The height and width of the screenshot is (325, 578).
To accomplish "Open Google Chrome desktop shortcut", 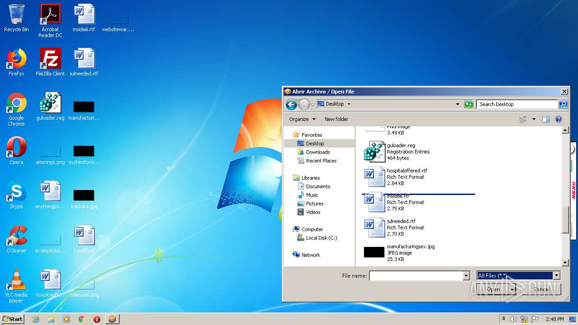I will pyautogui.click(x=16, y=109).
